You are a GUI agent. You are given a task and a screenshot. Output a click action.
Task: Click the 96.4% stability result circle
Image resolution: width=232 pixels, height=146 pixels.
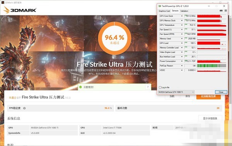point(114,38)
